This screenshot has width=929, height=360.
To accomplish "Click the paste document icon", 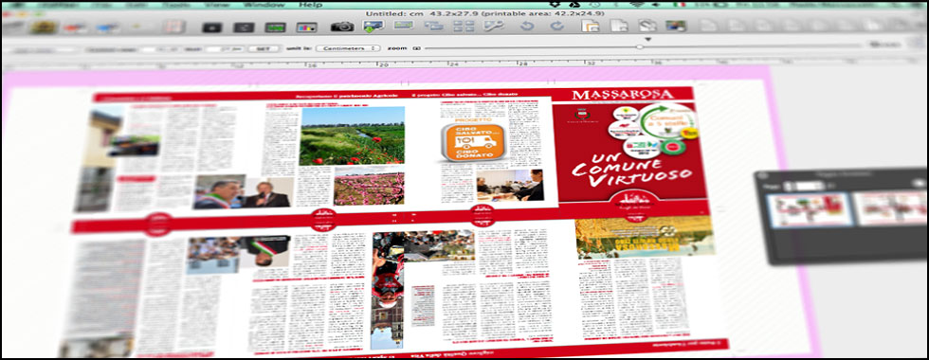I will pyautogui.click(x=590, y=27).
